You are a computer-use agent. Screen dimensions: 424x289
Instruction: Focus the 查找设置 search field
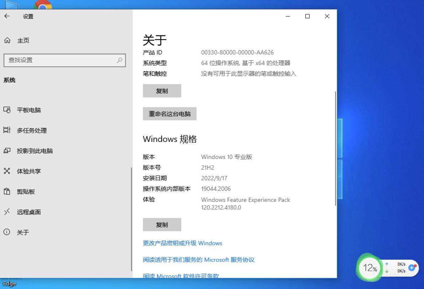[65, 60]
